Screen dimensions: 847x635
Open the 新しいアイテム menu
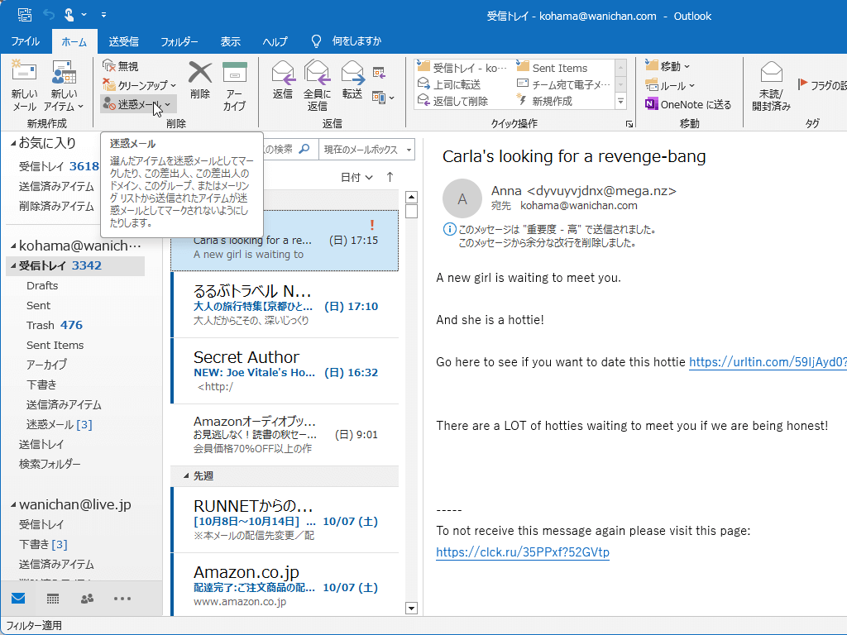(x=64, y=85)
